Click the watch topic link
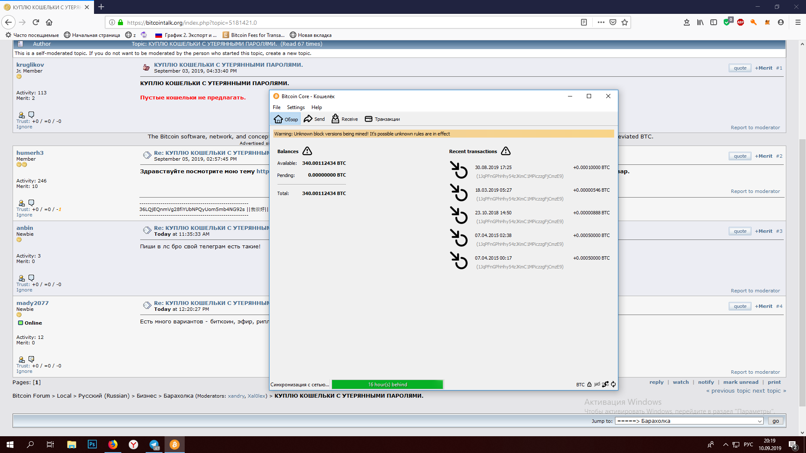806x453 pixels. tap(681, 382)
